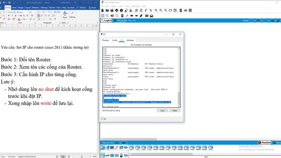Toggle the Top checkbox in R1 window
281x158 pixels.
tap(102, 119)
